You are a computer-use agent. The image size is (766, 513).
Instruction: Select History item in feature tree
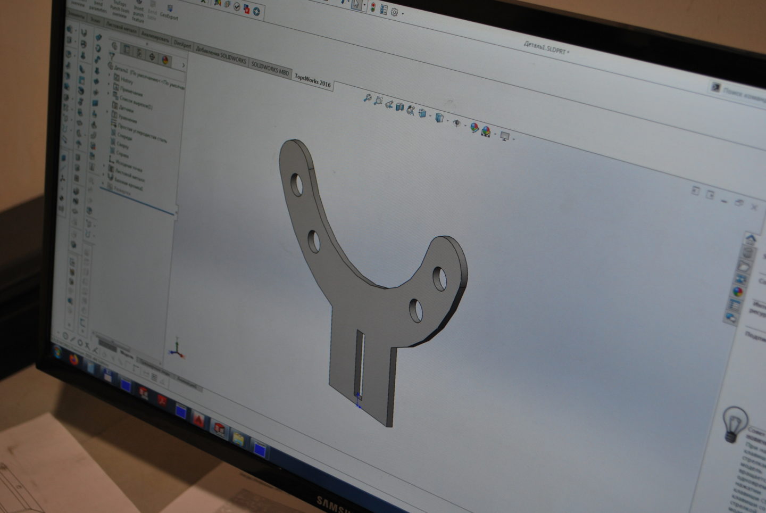click(x=126, y=80)
